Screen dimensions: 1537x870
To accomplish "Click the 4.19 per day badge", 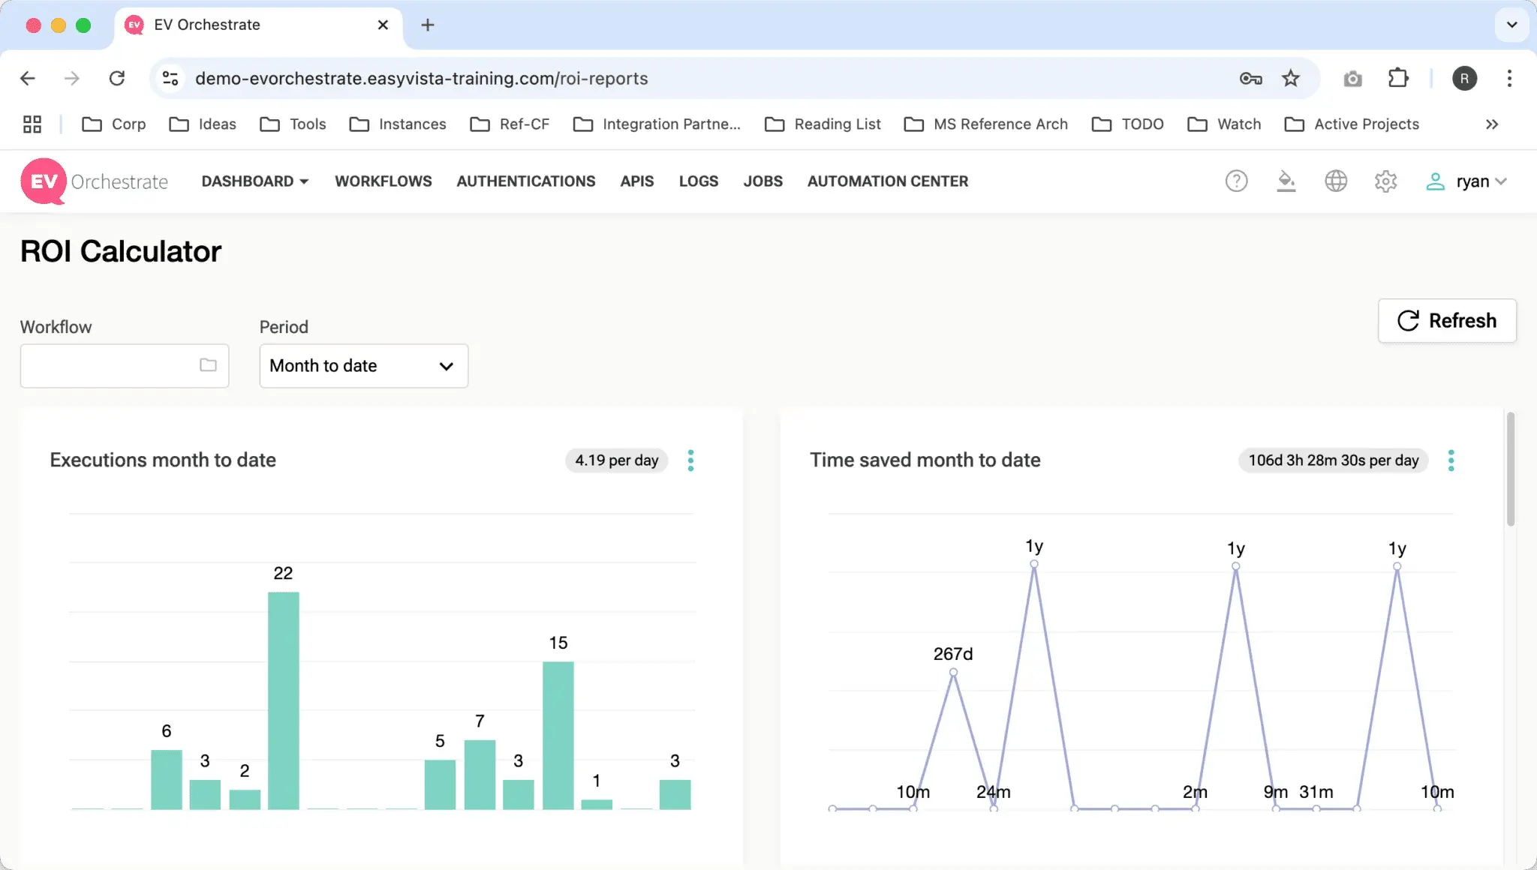I will 616,460.
